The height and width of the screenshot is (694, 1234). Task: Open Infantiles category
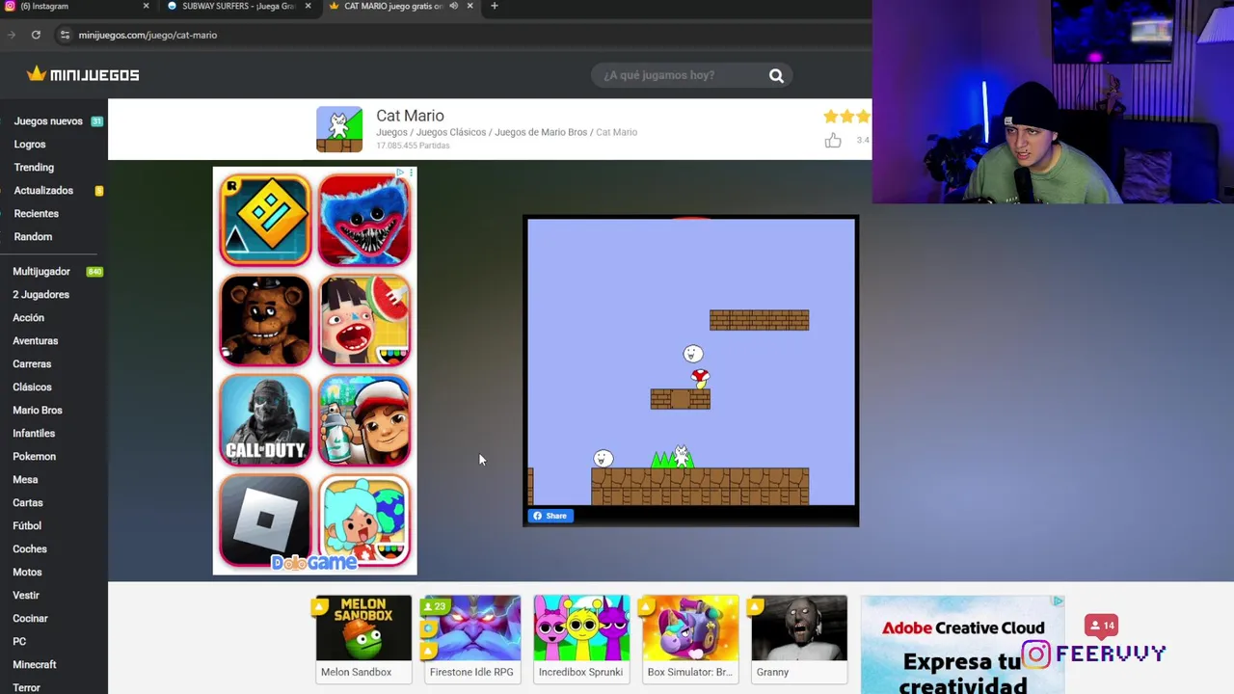click(34, 434)
